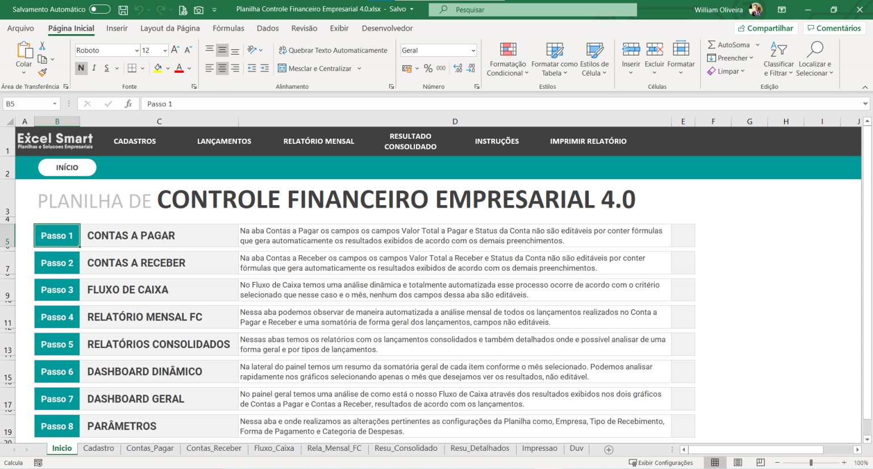Click the Passo 3 cell
The width and height of the screenshot is (873, 469).
point(57,290)
